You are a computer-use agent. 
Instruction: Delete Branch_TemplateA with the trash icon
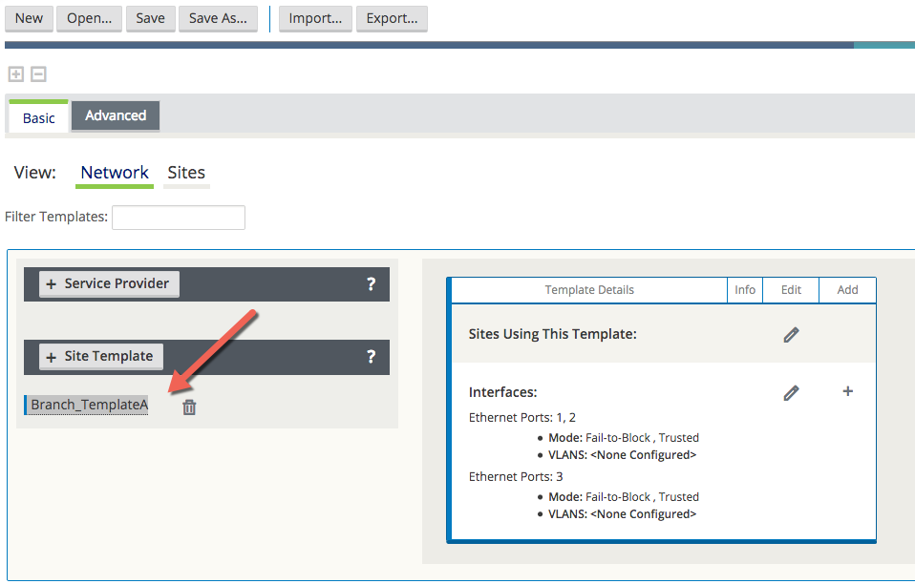coord(189,407)
